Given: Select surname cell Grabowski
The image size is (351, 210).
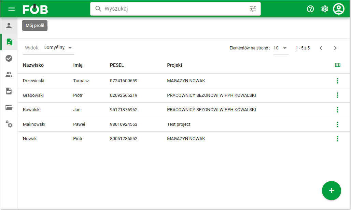Looking at the screenshot, I should (x=33, y=95).
